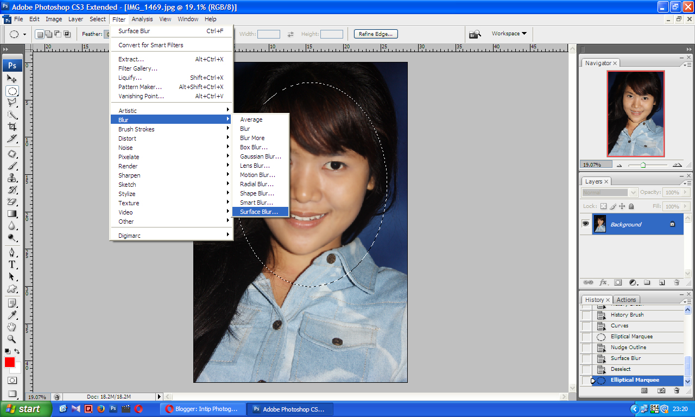This screenshot has height=417, width=695.
Task: Set history brush source on Curves state
Action: pyautogui.click(x=586, y=326)
